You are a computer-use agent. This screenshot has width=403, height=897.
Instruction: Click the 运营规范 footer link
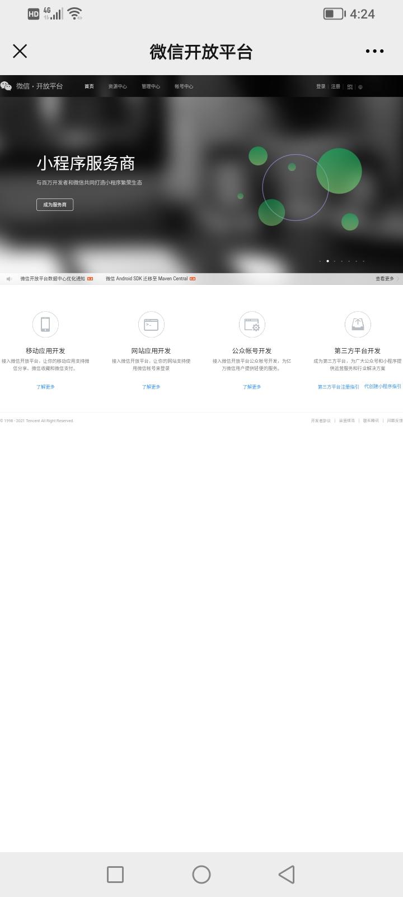click(x=346, y=420)
